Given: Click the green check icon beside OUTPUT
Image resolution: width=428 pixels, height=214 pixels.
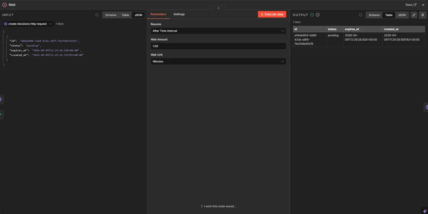Looking at the screenshot, I should 312,15.
